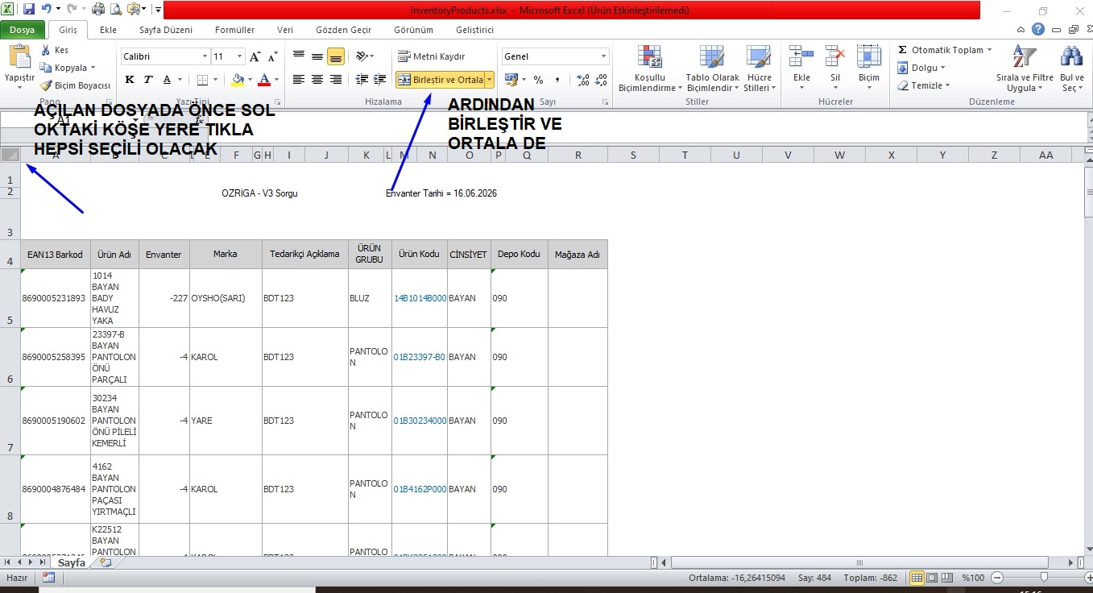Screen dimensions: 1093x593
Task: Open the text orientation menu
Action: (x=364, y=56)
